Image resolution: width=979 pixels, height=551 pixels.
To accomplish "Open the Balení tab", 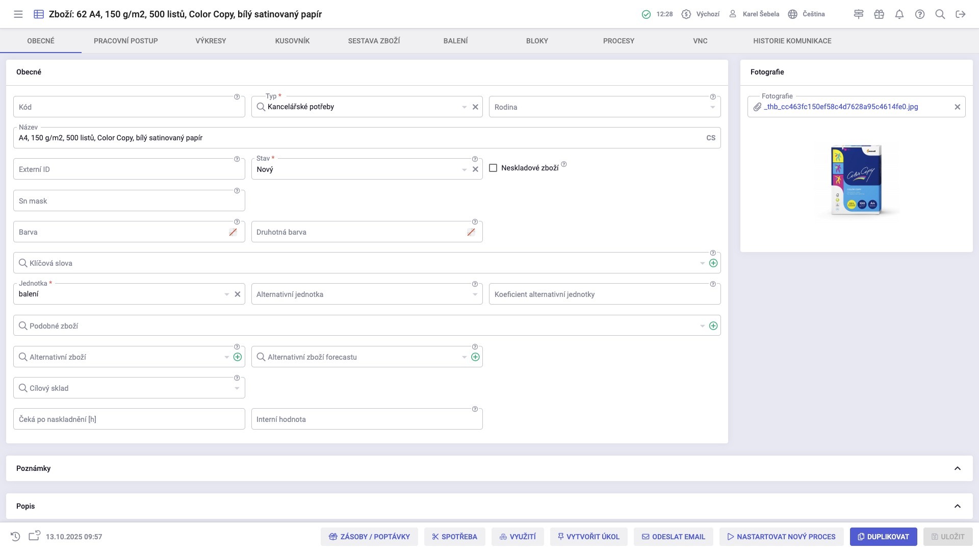I will pyautogui.click(x=455, y=41).
